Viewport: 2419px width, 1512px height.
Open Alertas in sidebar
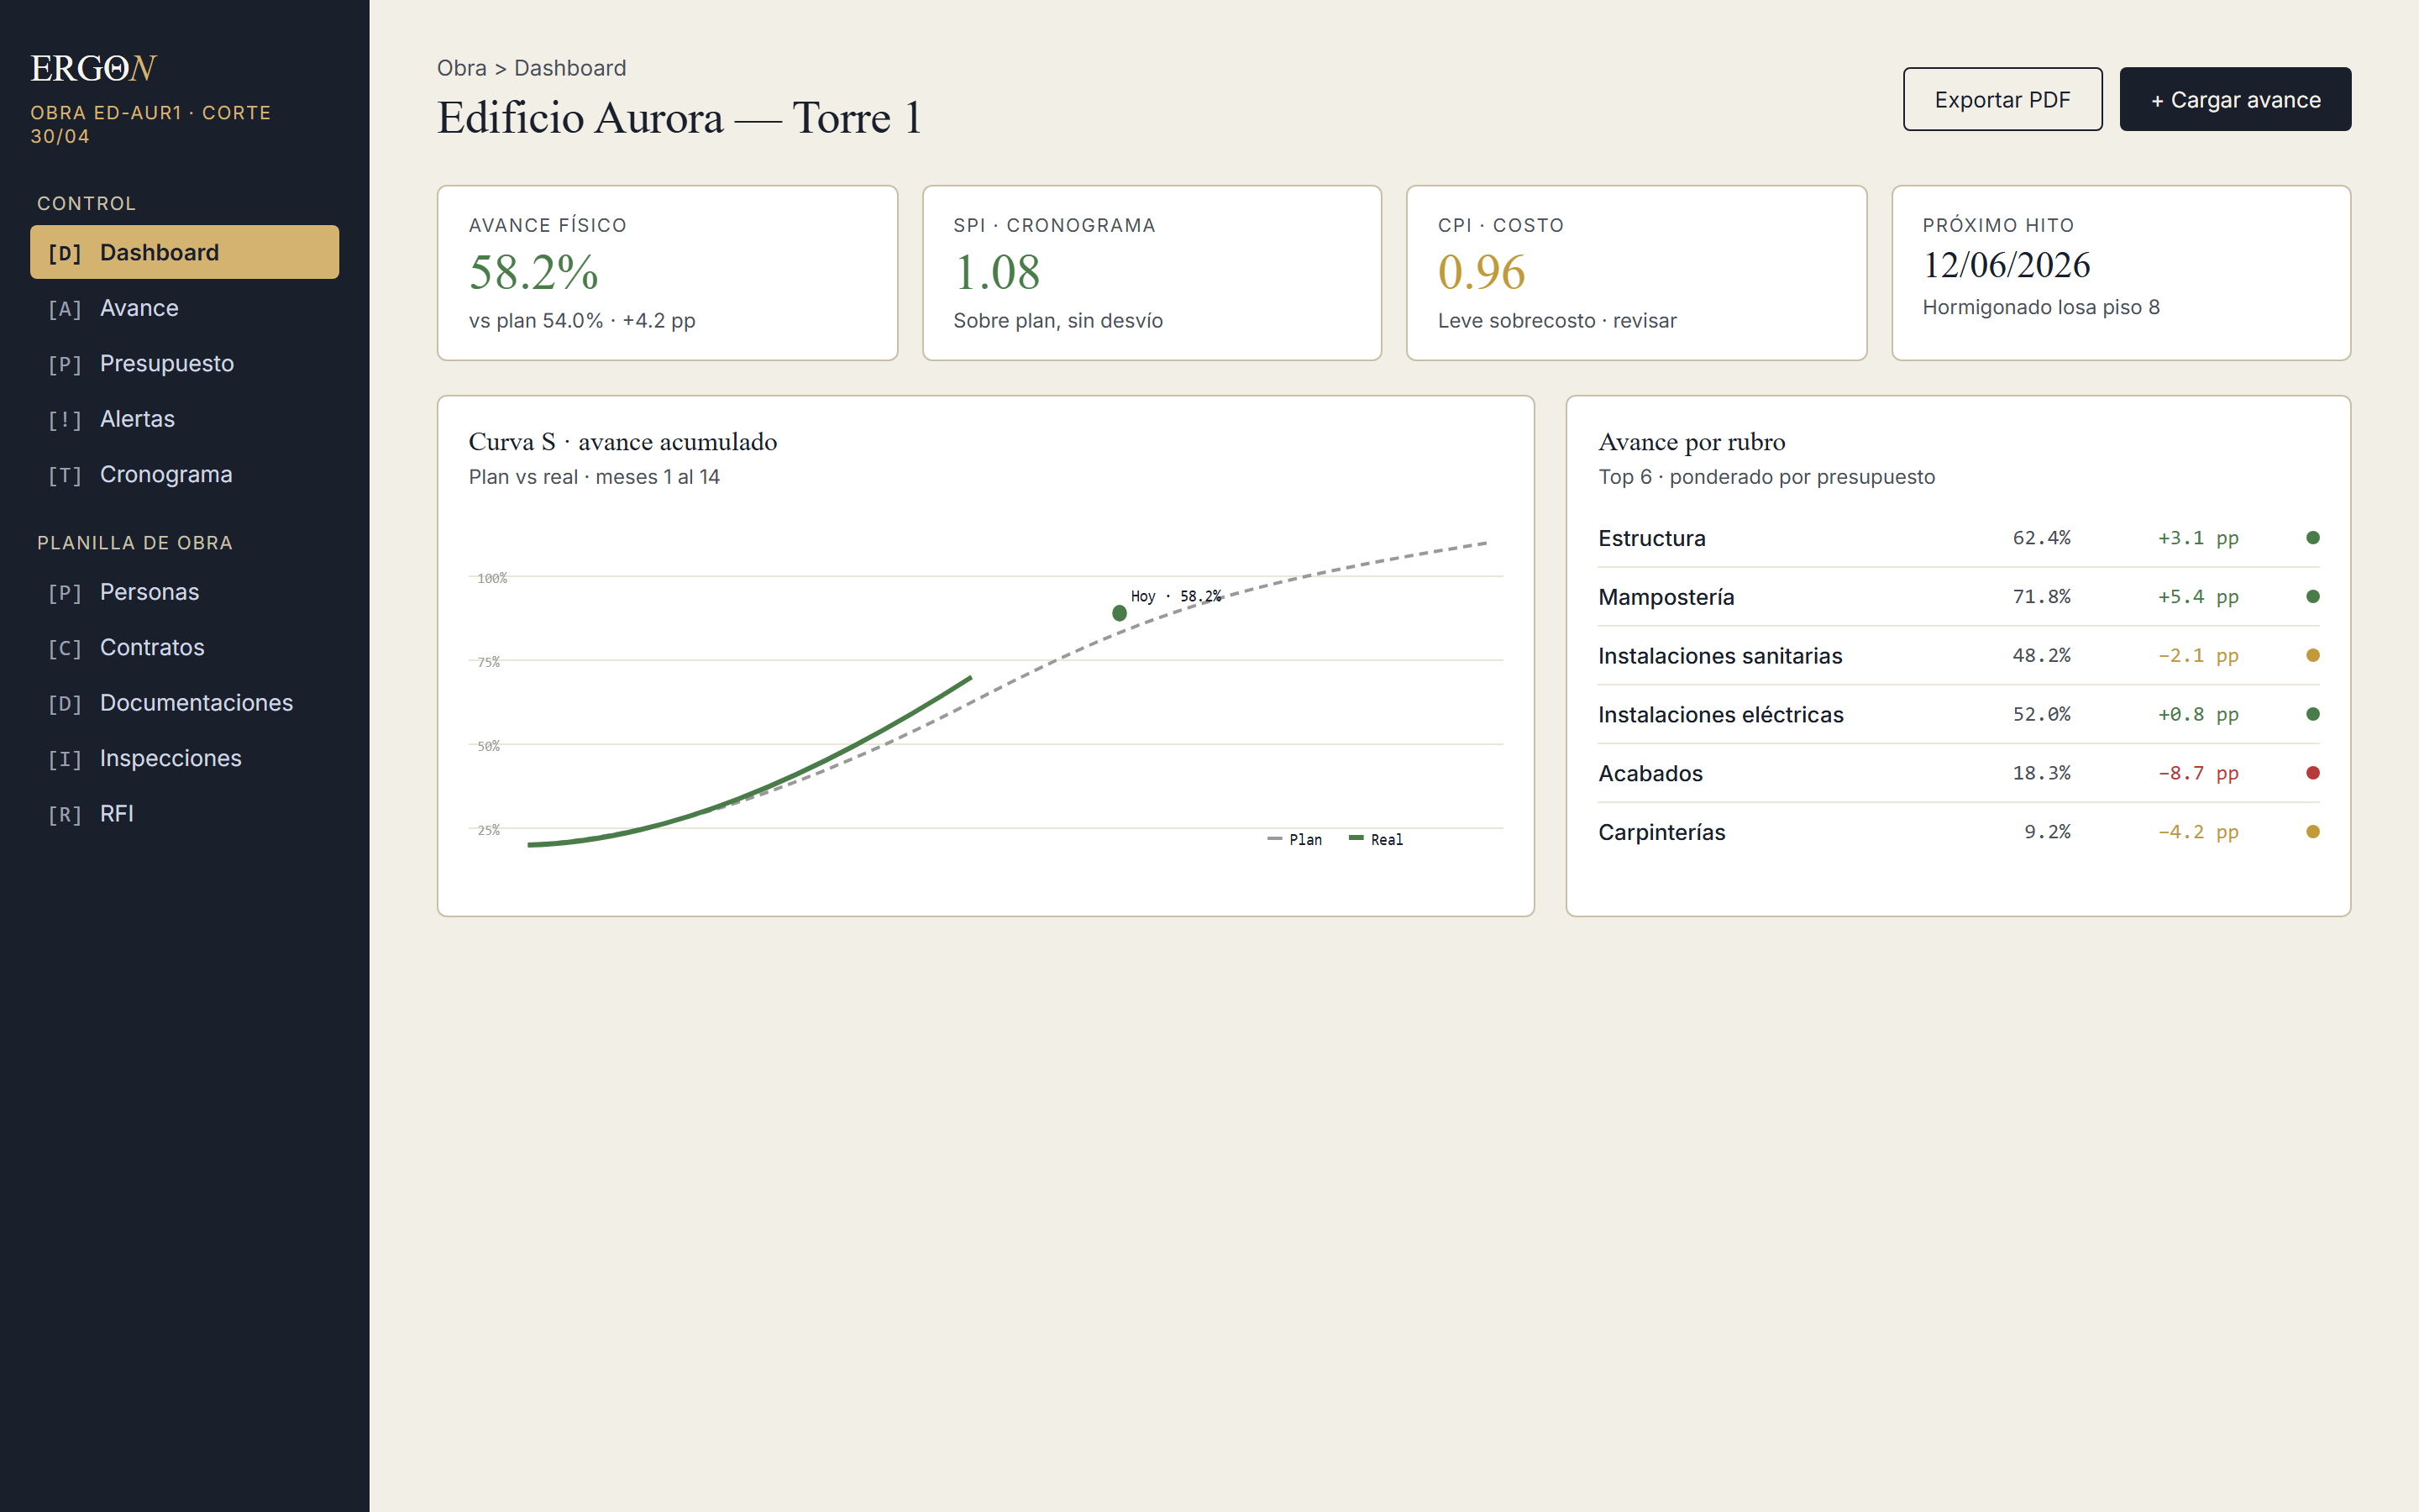click(x=184, y=419)
